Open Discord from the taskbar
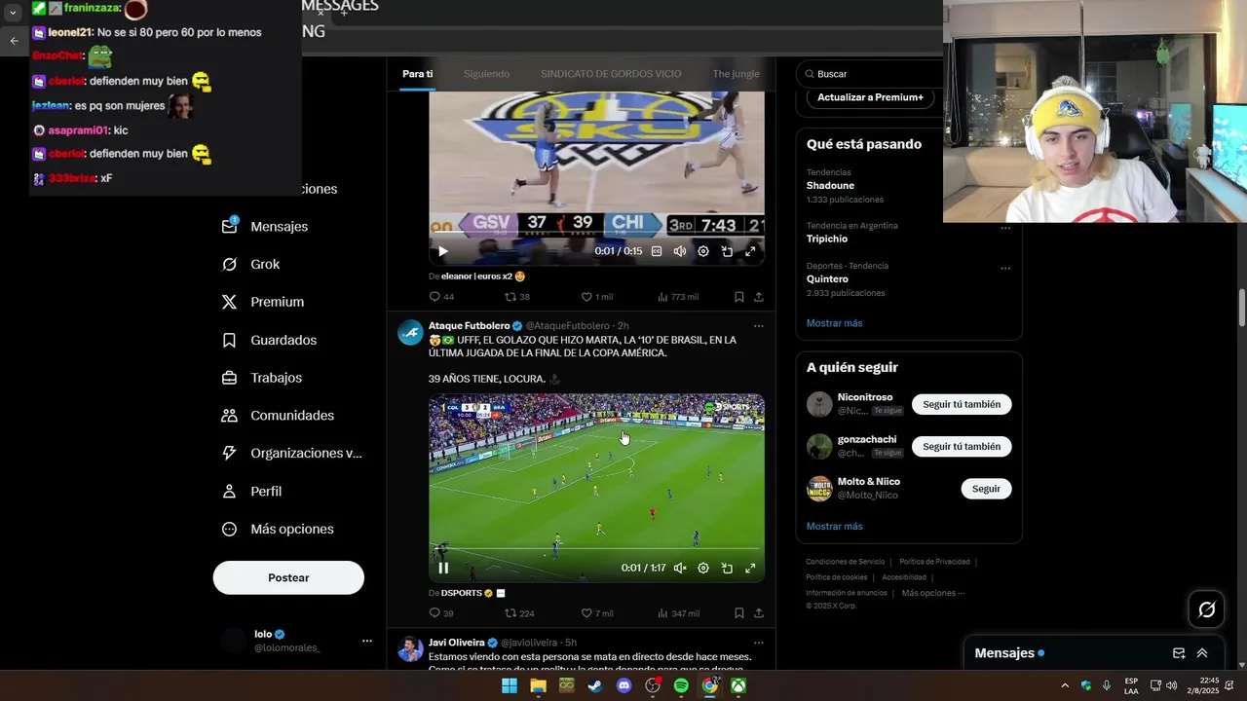 tap(624, 686)
